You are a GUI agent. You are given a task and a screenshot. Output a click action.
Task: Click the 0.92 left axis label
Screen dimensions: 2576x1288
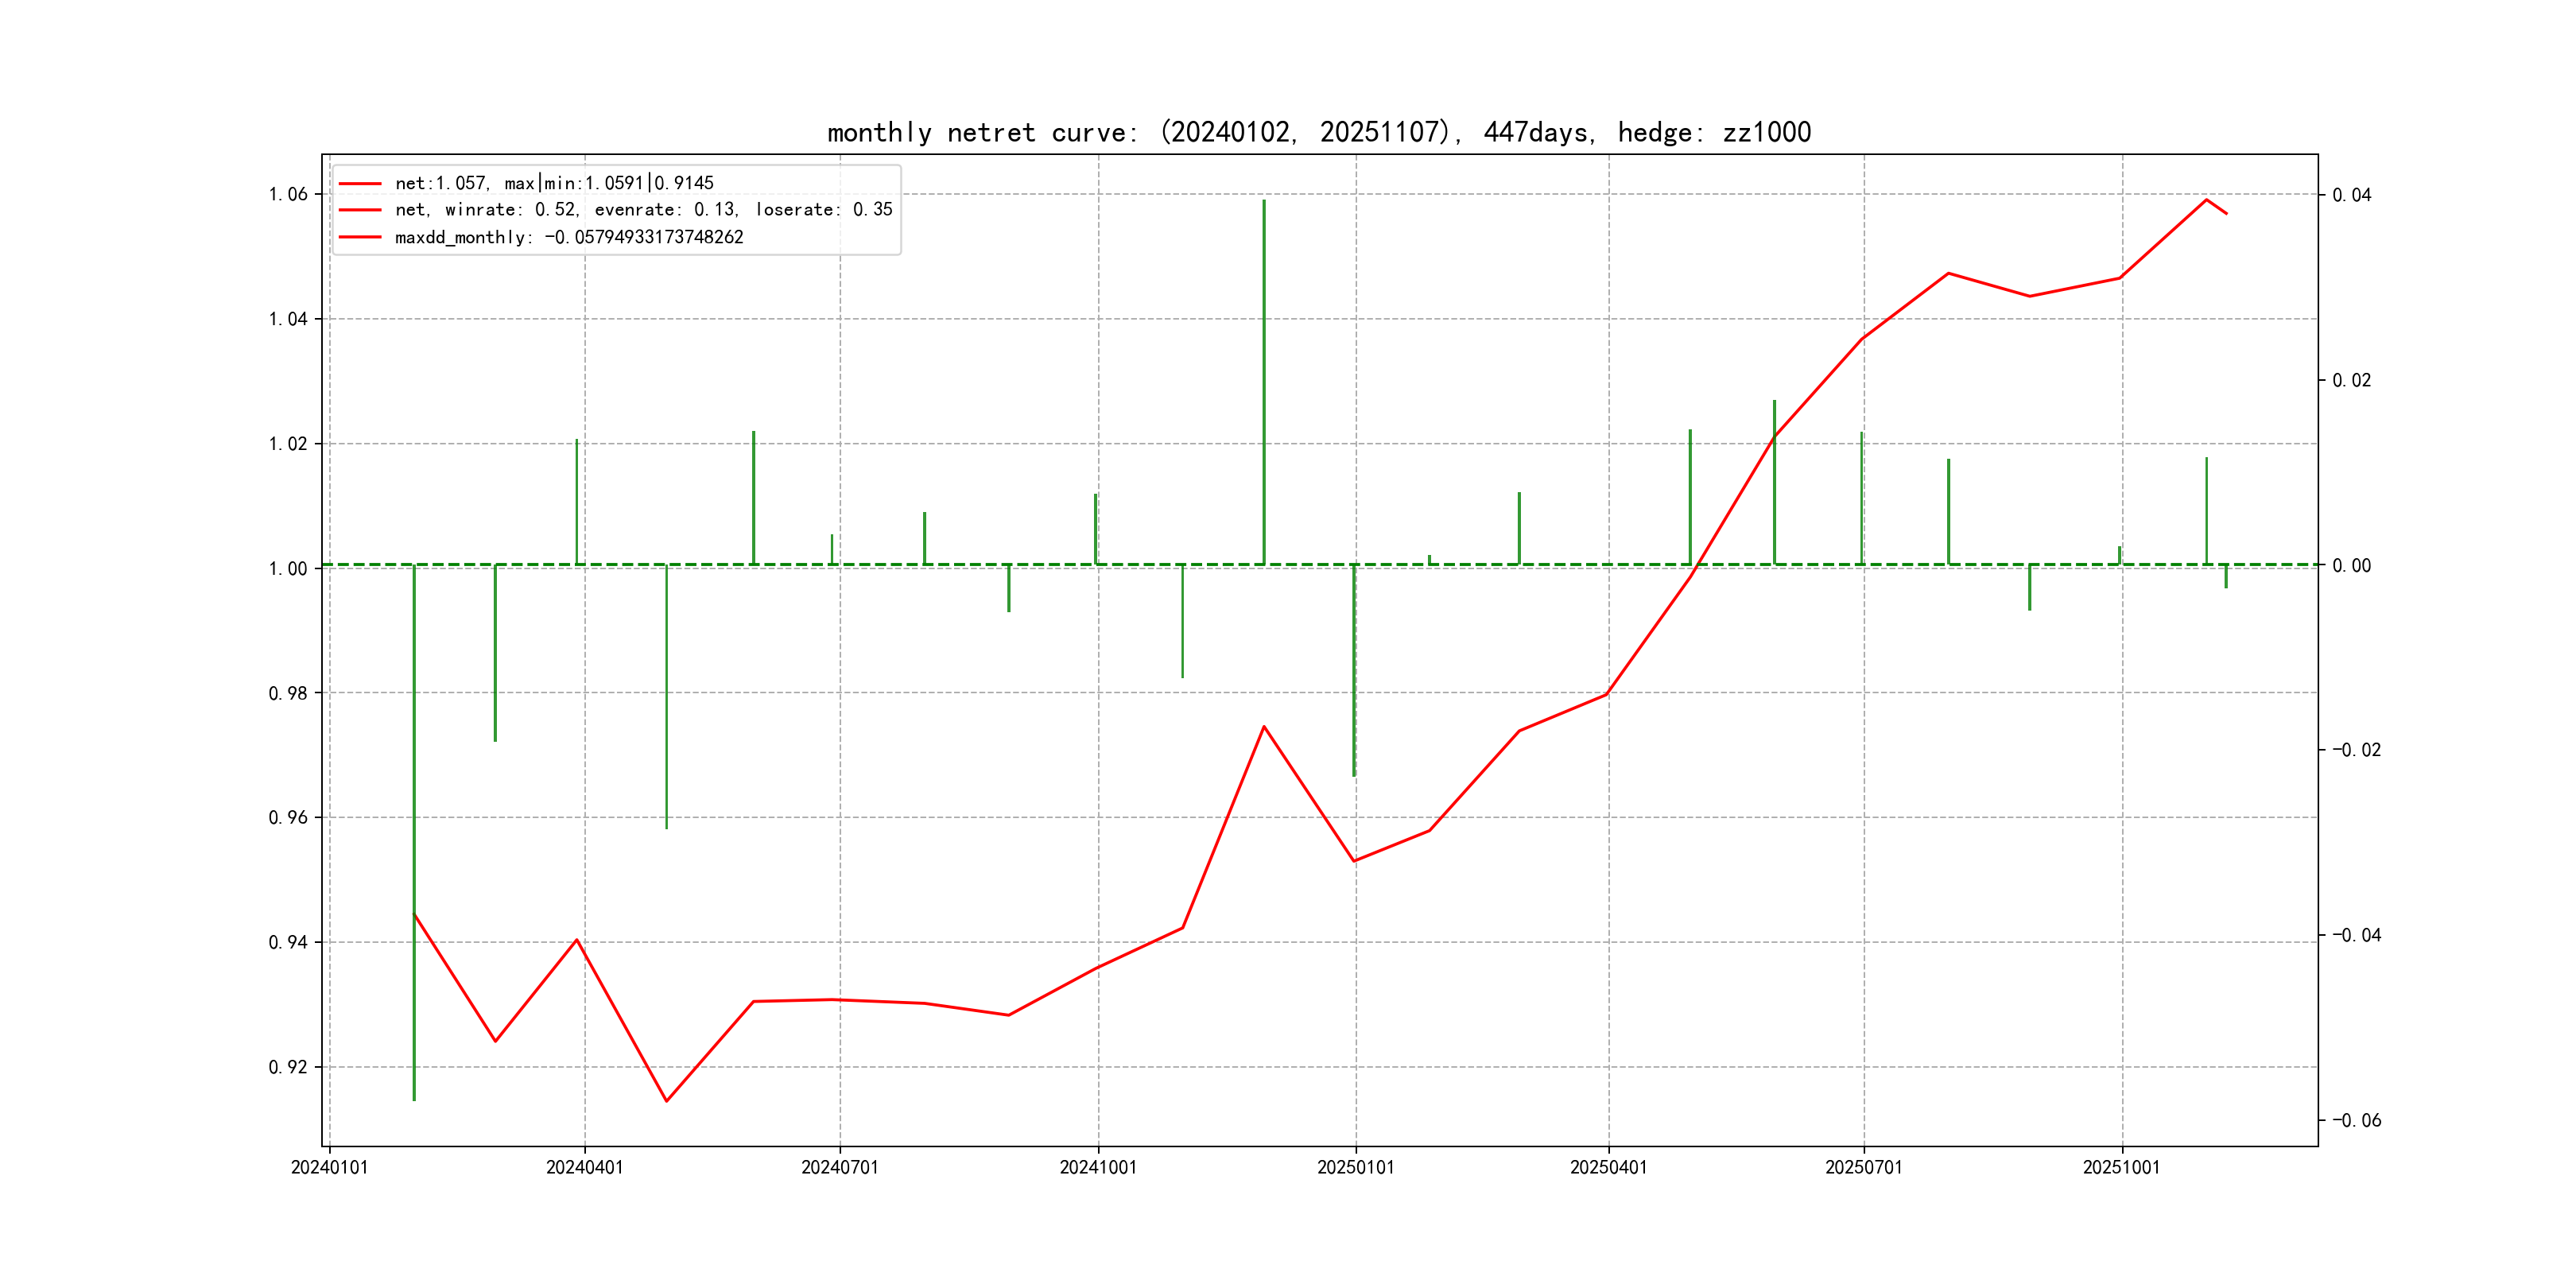(x=288, y=1067)
